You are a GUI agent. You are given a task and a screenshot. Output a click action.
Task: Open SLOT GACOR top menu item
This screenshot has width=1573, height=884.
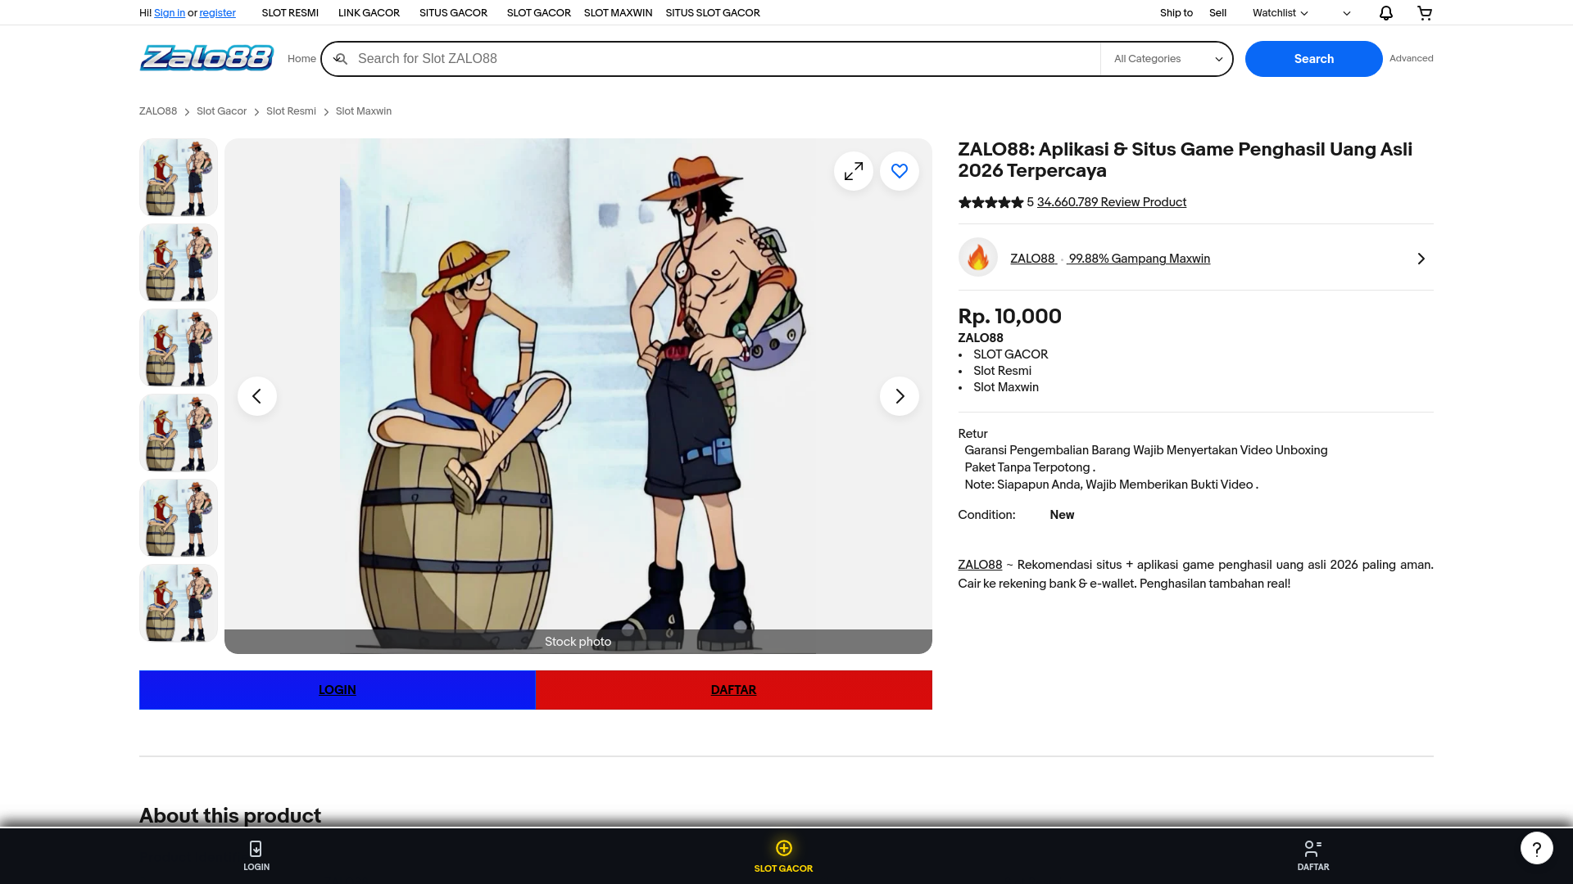click(538, 13)
